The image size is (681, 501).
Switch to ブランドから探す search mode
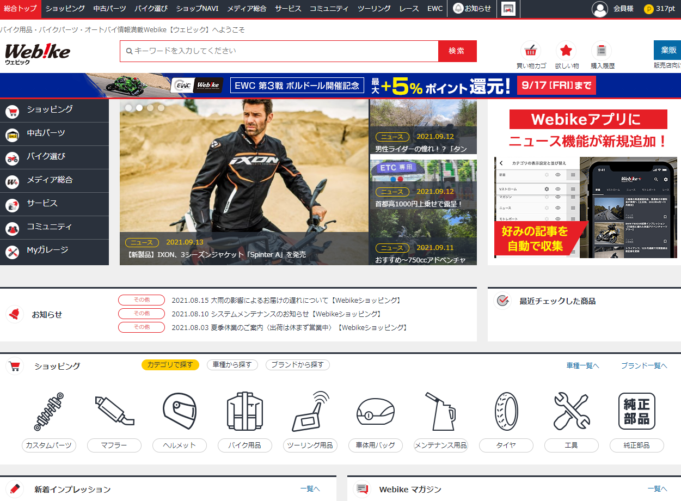[x=297, y=365]
